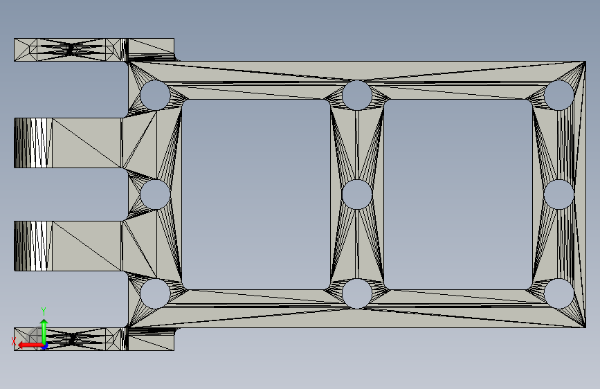Screen dimensions: 600x389
Task: Select the bottom-left hole of the frame
Action: coord(155,293)
